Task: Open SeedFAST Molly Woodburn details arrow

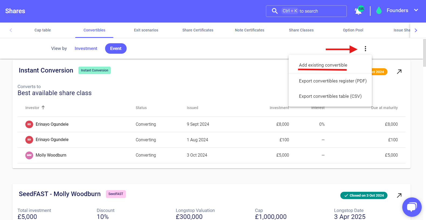Action: pyautogui.click(x=399, y=195)
